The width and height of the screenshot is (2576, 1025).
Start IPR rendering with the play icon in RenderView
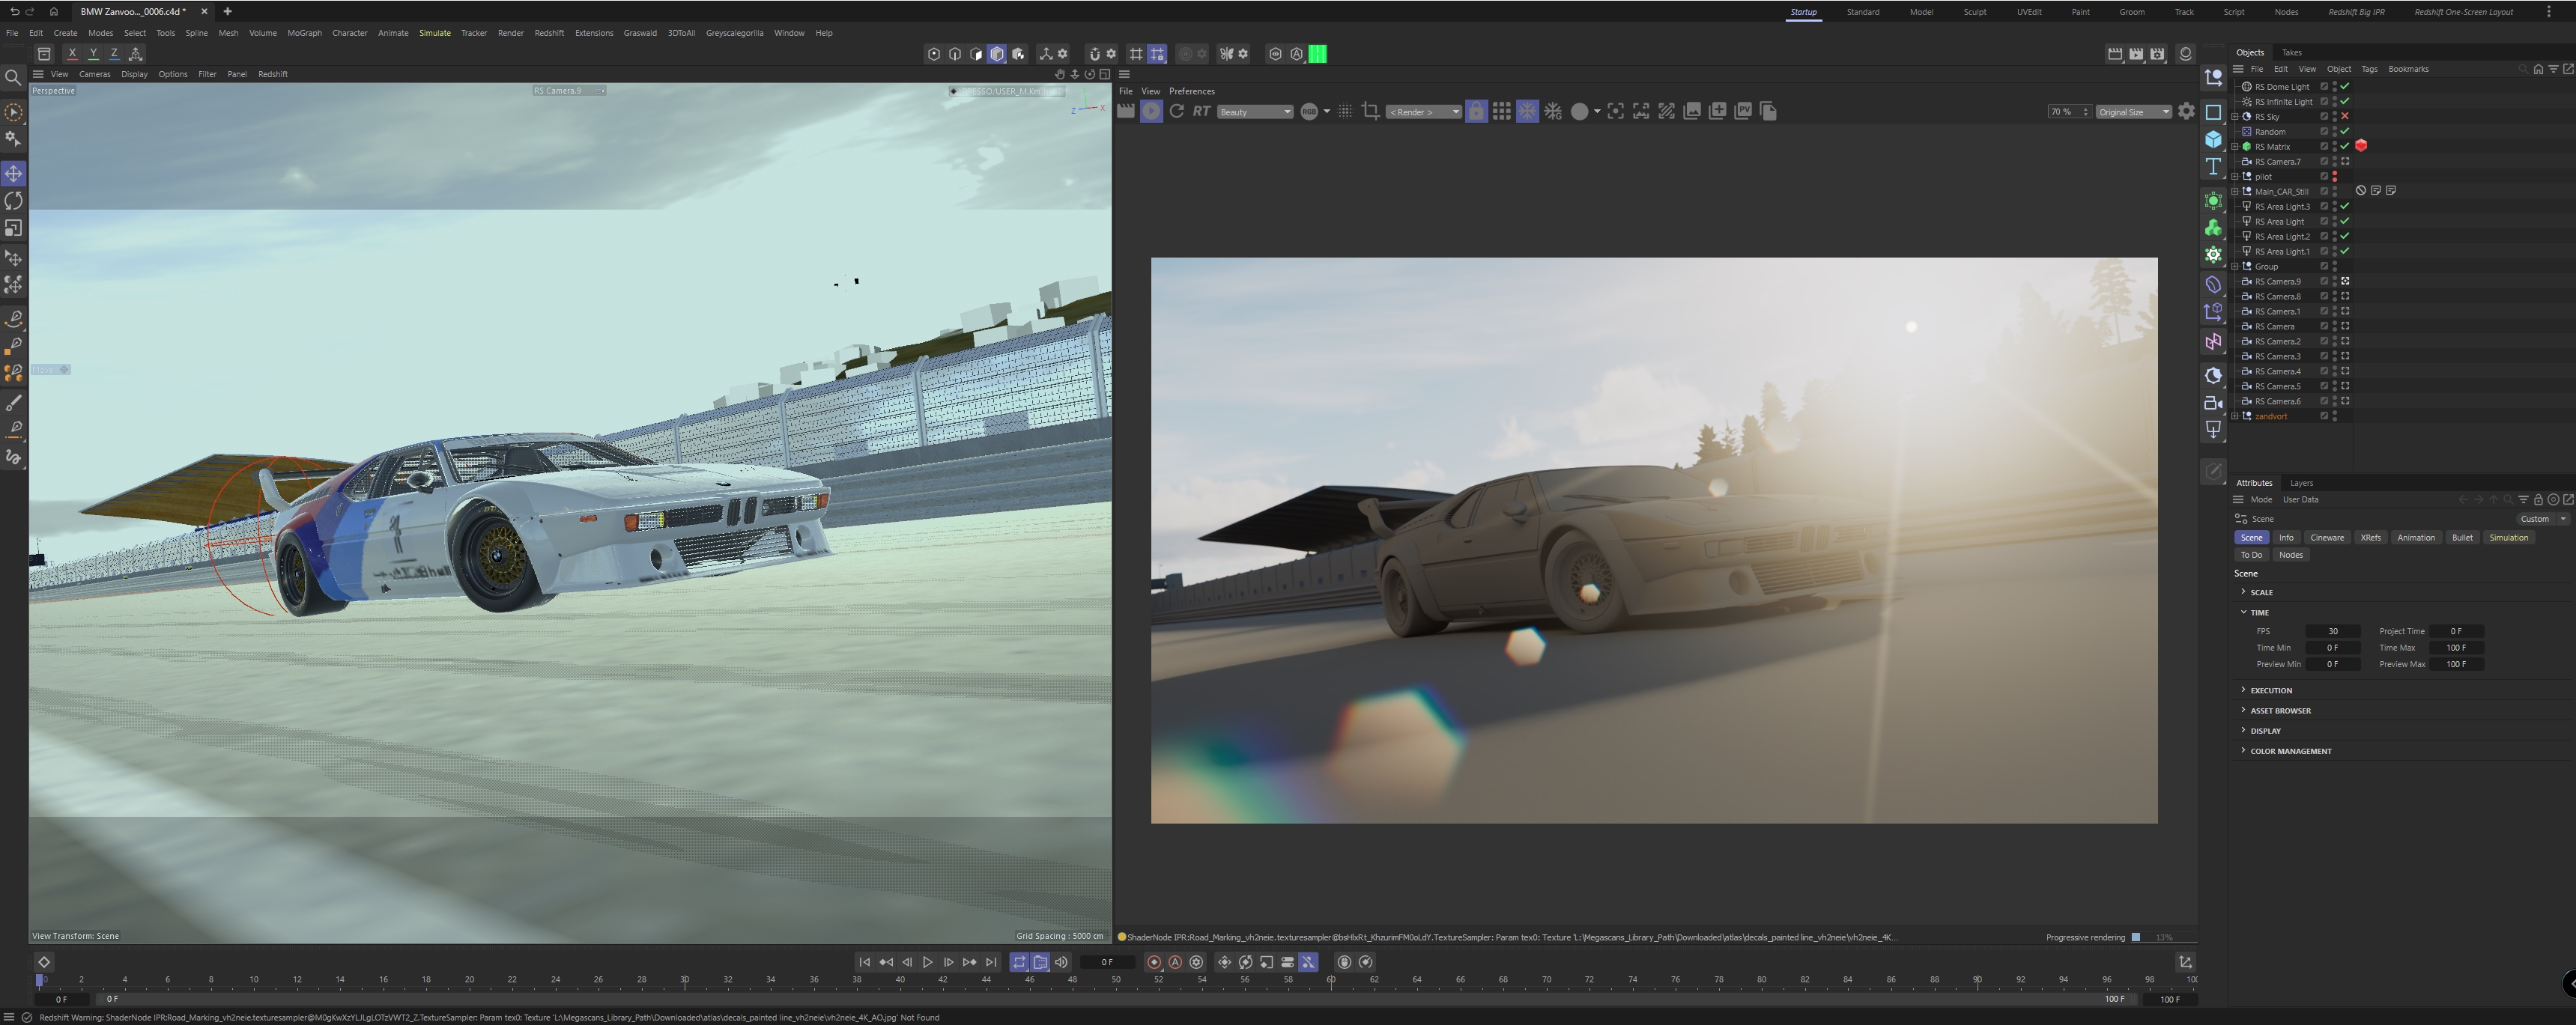[1152, 111]
